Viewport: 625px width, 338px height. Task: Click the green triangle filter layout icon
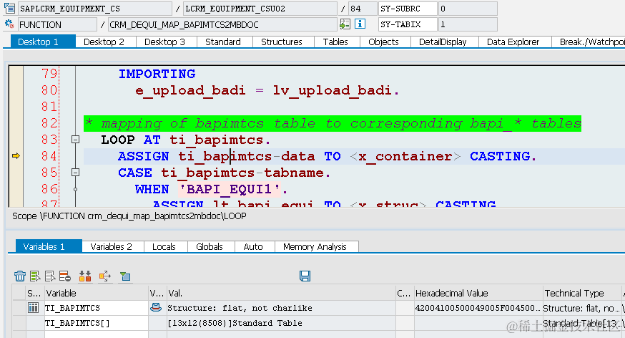click(125, 276)
